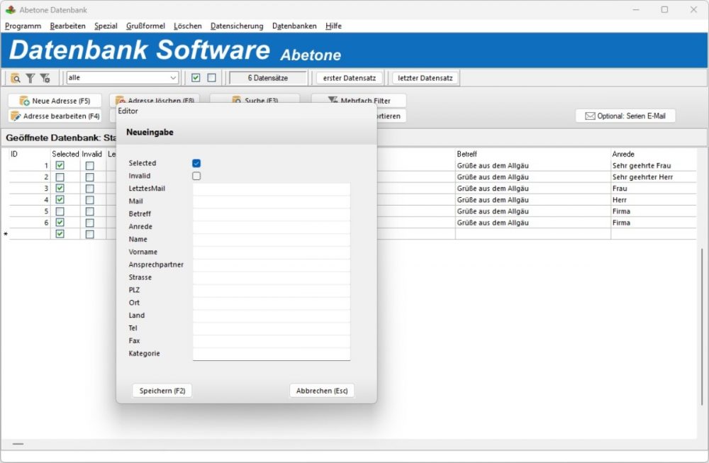Click the Anrede input field in Editor

pyautogui.click(x=272, y=227)
